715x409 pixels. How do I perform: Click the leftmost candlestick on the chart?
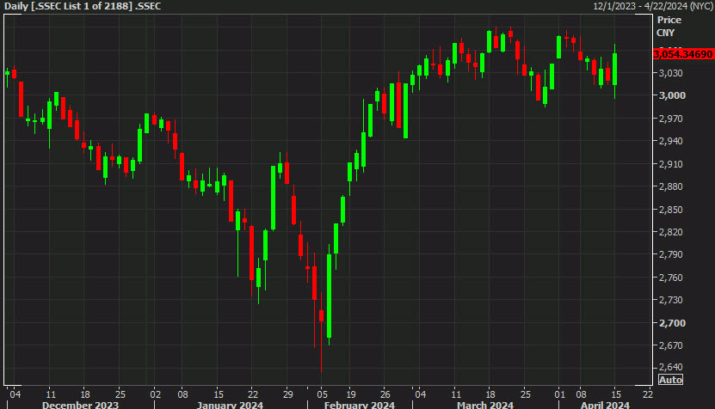click(7, 73)
